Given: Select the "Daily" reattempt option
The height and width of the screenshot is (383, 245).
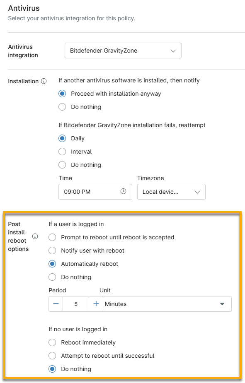Looking at the screenshot, I should click(x=62, y=138).
